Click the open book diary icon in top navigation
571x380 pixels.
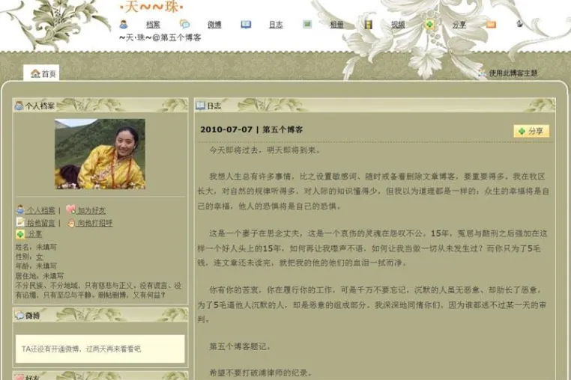coord(247,25)
